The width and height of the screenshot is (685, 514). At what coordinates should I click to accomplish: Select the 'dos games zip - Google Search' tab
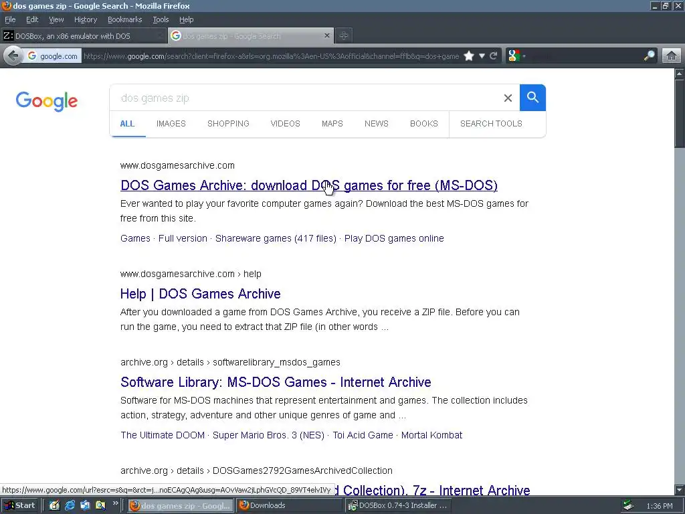tap(252, 36)
